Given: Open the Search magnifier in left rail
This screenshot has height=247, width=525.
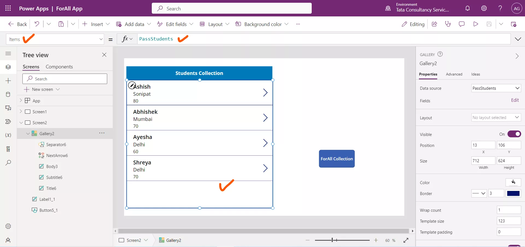Looking at the screenshot, I should 8,163.
